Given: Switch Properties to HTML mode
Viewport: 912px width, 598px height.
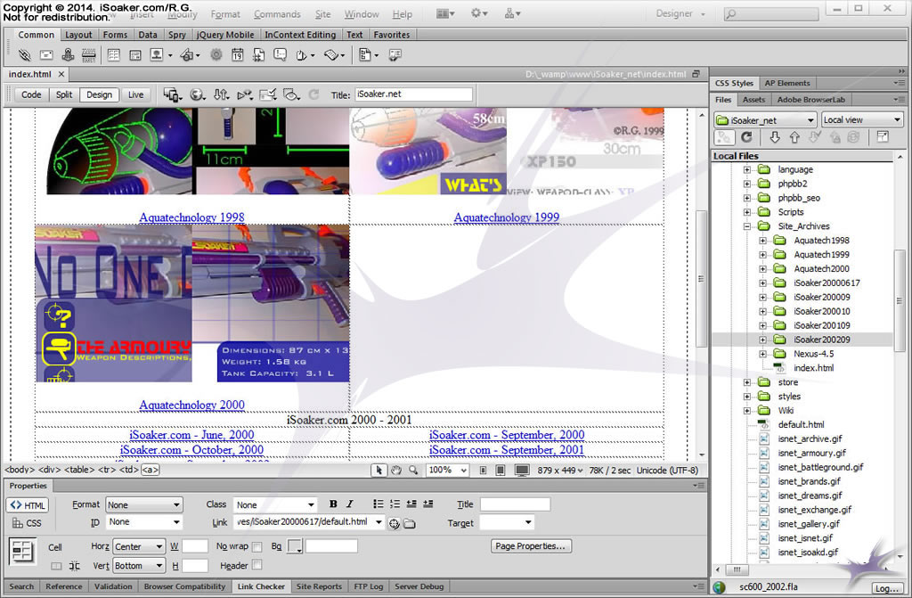Looking at the screenshot, I should 28,505.
